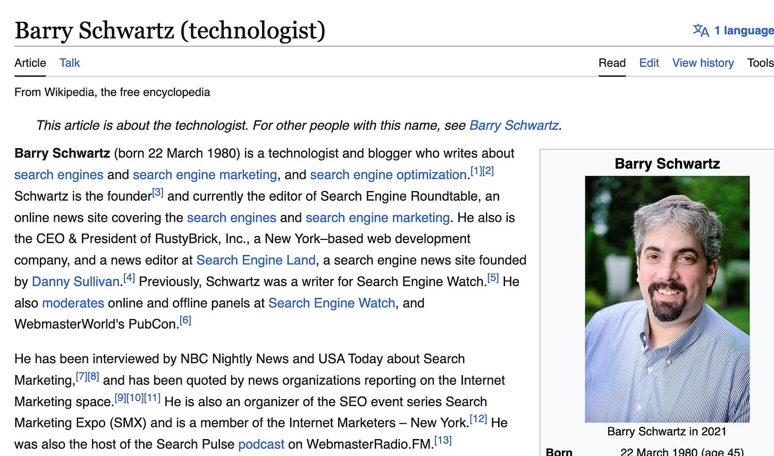774x456 pixels.
Task: Jump to citation [12]
Action: (x=478, y=419)
